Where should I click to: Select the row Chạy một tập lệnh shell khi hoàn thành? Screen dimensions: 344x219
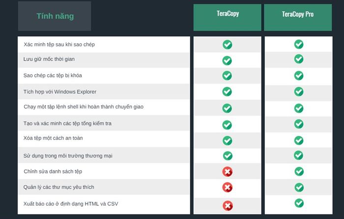click(104, 107)
